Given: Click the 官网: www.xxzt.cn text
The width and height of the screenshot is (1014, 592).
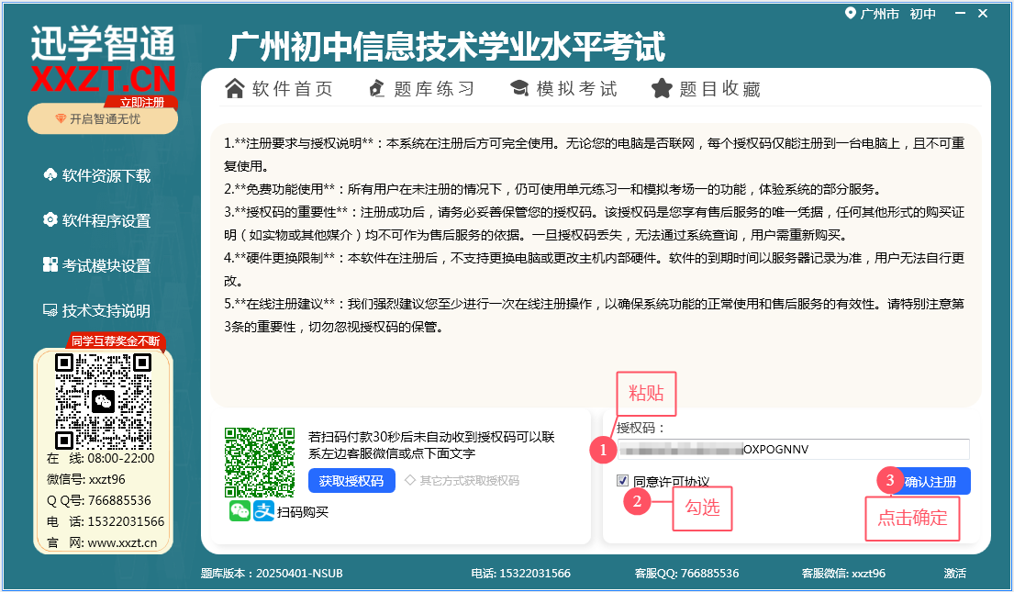Looking at the screenshot, I should pos(102,542).
